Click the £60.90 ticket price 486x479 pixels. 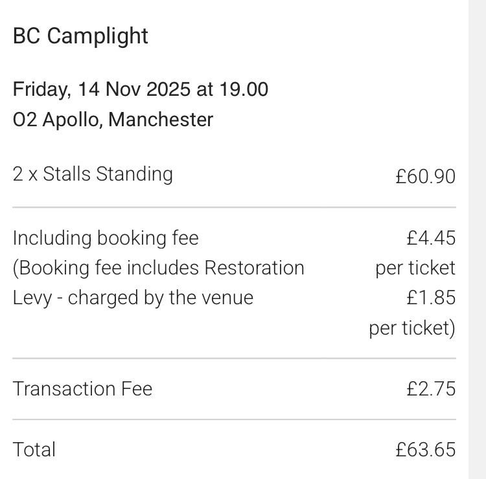[425, 176]
